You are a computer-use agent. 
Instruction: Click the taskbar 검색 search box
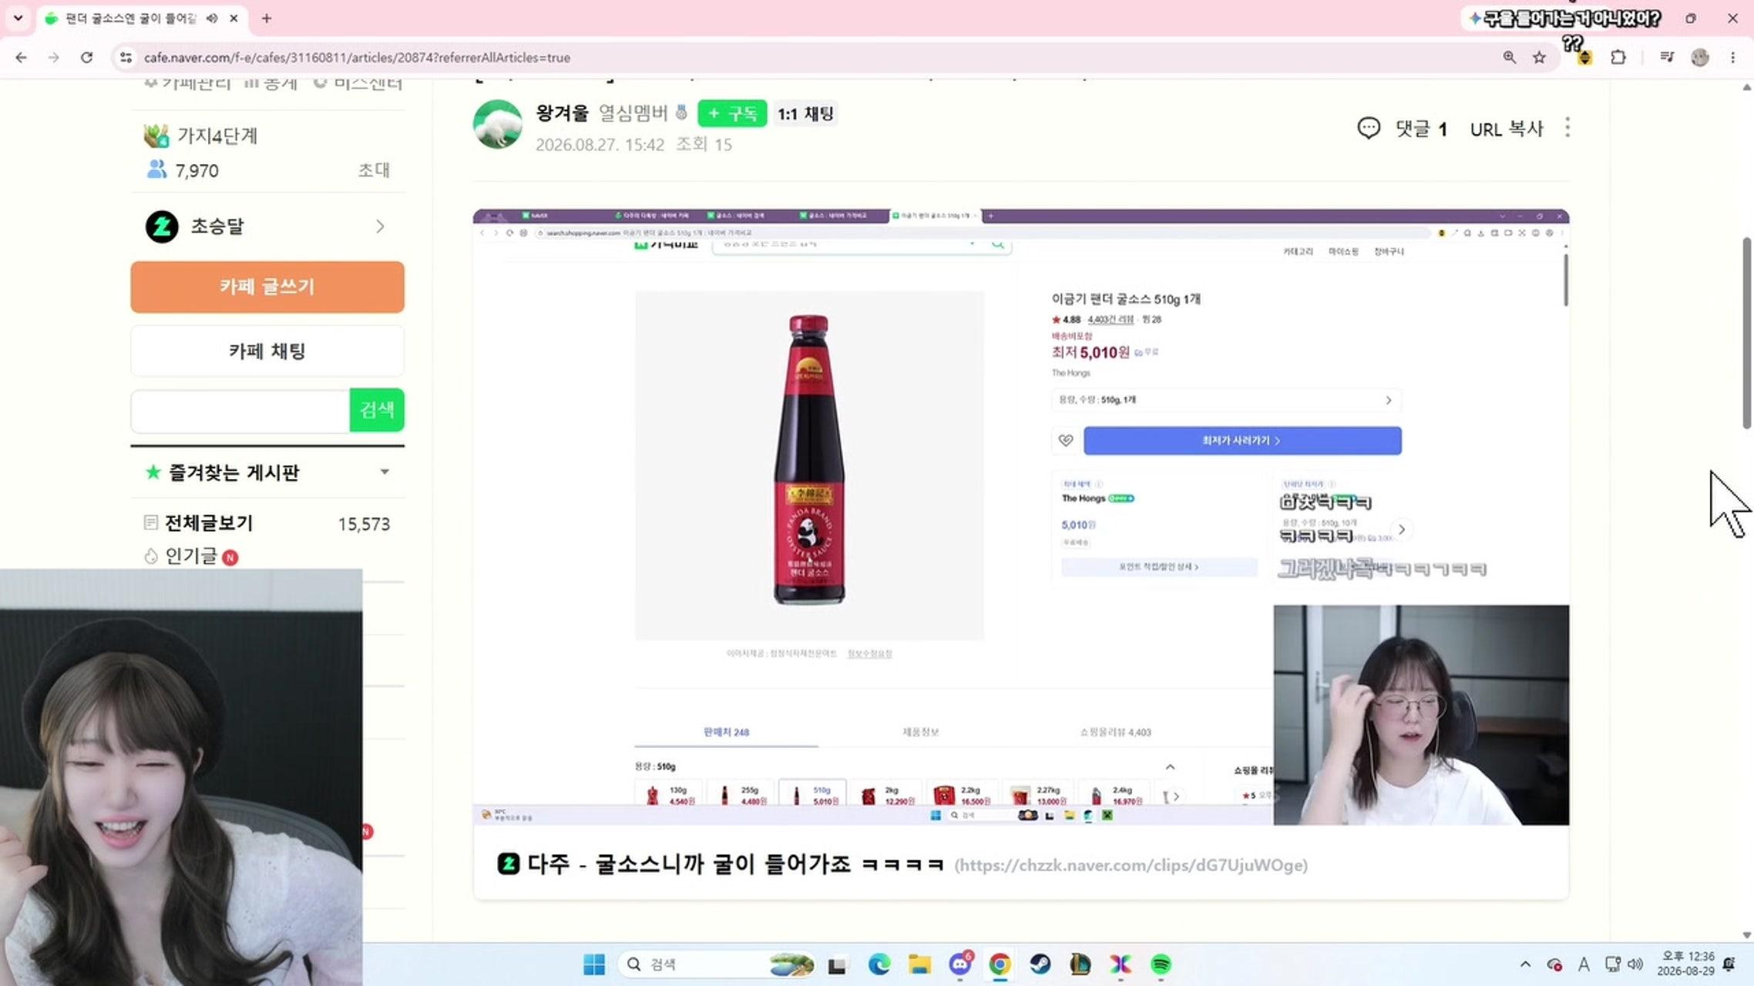(x=717, y=964)
